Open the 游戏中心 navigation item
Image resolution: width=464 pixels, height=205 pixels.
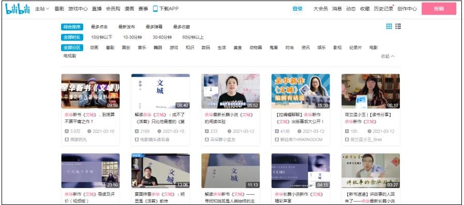pos(78,9)
